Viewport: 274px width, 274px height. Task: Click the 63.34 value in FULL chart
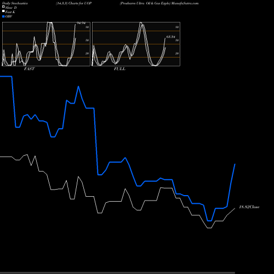click(x=170, y=37)
